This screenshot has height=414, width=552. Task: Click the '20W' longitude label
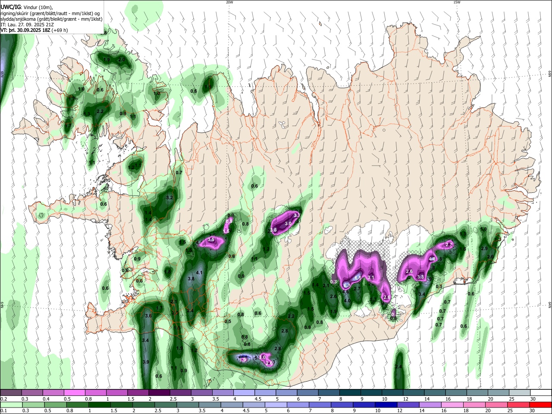229,2
